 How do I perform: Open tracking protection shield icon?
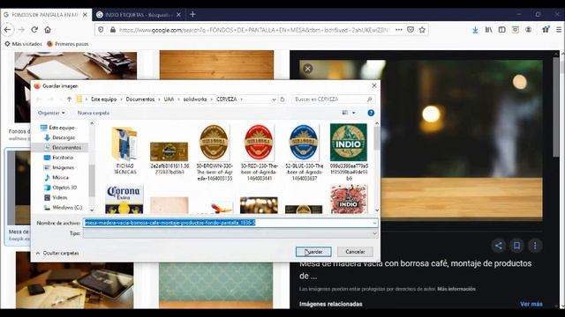point(101,30)
